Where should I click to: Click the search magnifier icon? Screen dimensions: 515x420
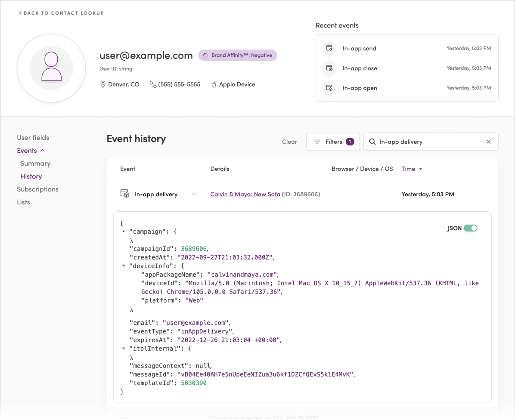[372, 142]
